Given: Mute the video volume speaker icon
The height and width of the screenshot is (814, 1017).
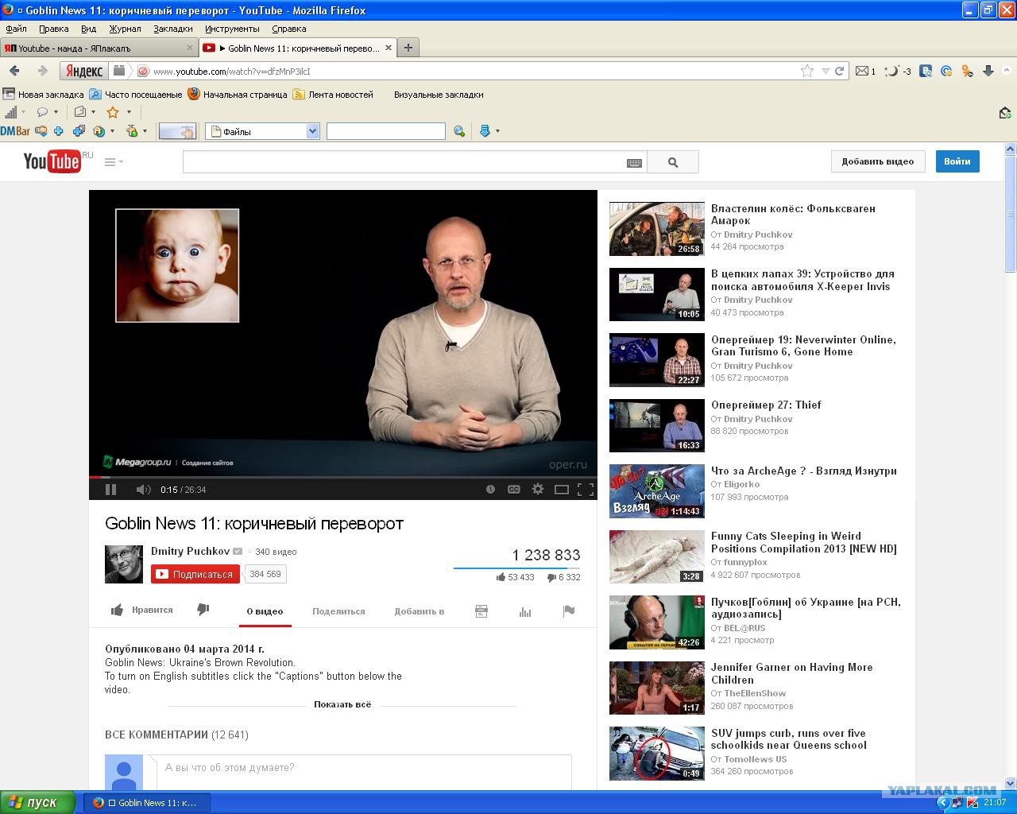Looking at the screenshot, I should [143, 490].
